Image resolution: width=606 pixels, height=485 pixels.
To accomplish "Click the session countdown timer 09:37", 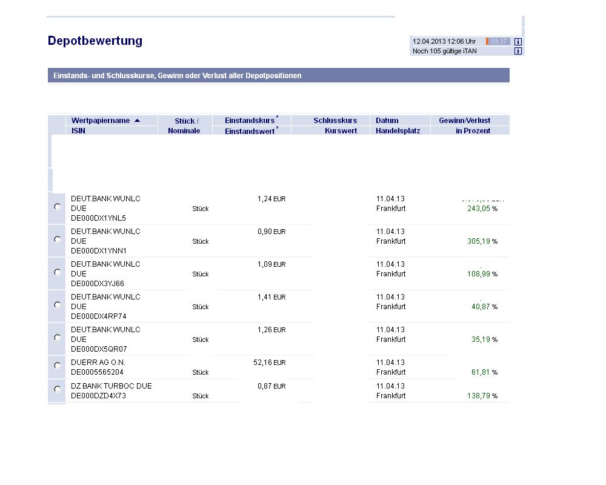I will click(499, 41).
